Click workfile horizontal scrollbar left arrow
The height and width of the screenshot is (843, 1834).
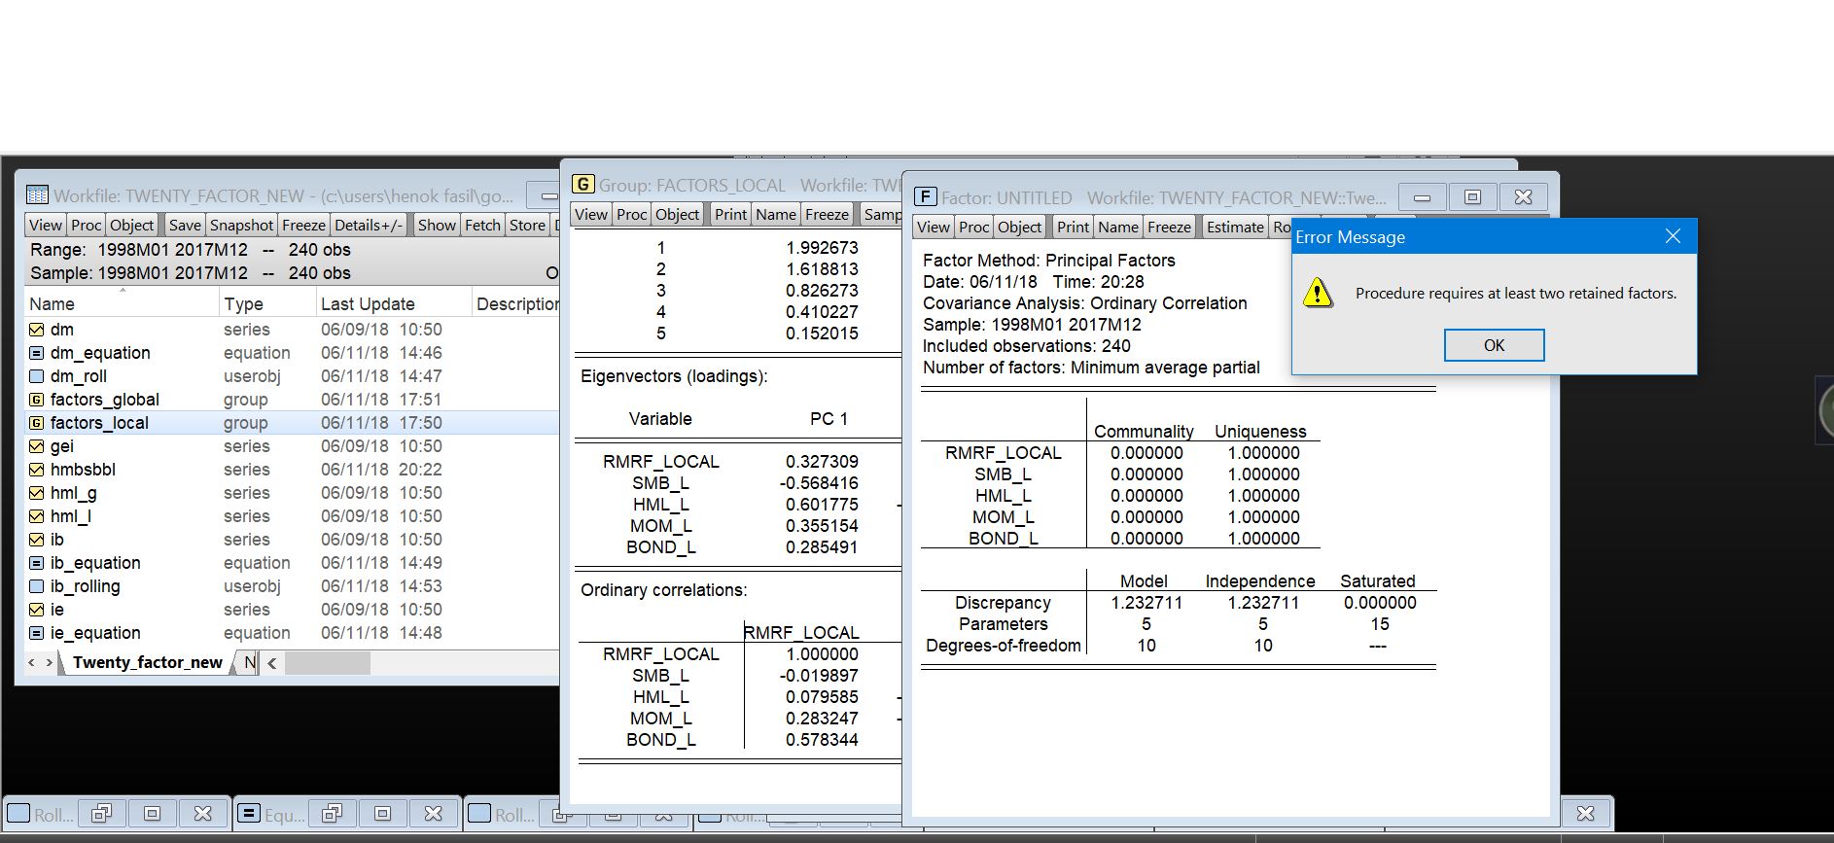[x=272, y=663]
